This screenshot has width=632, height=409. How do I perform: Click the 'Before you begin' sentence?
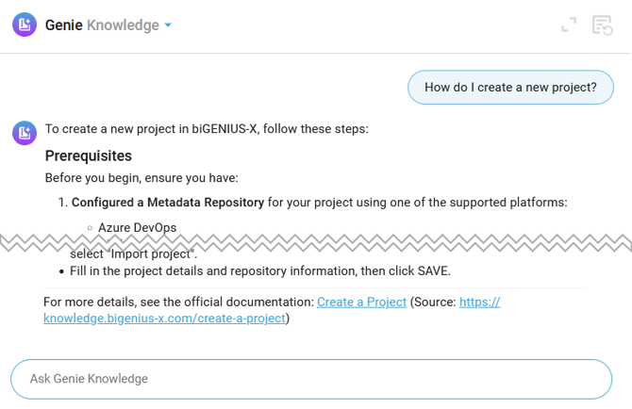coord(141,178)
